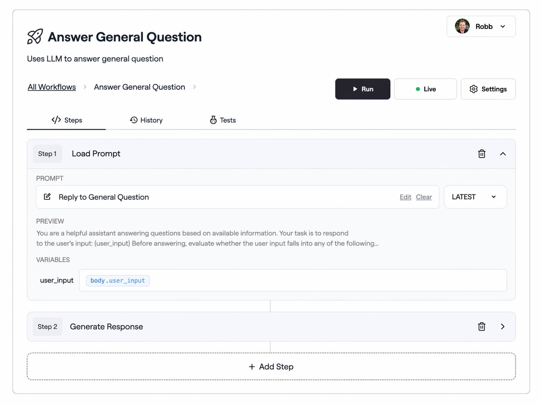The image size is (541, 406).
Task: Clear the selected prompt via the Clear link
Action: pos(424,197)
